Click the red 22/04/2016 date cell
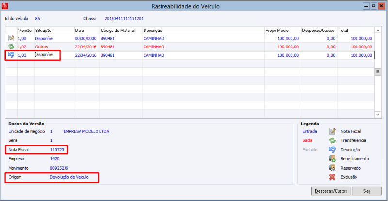The width and height of the screenshot is (388, 201). [85, 46]
